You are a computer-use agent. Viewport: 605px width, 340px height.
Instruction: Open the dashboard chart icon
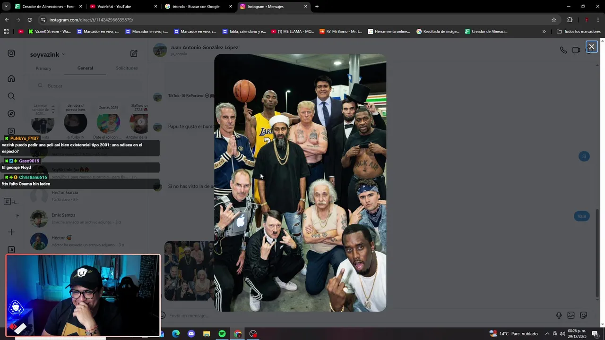(11, 249)
